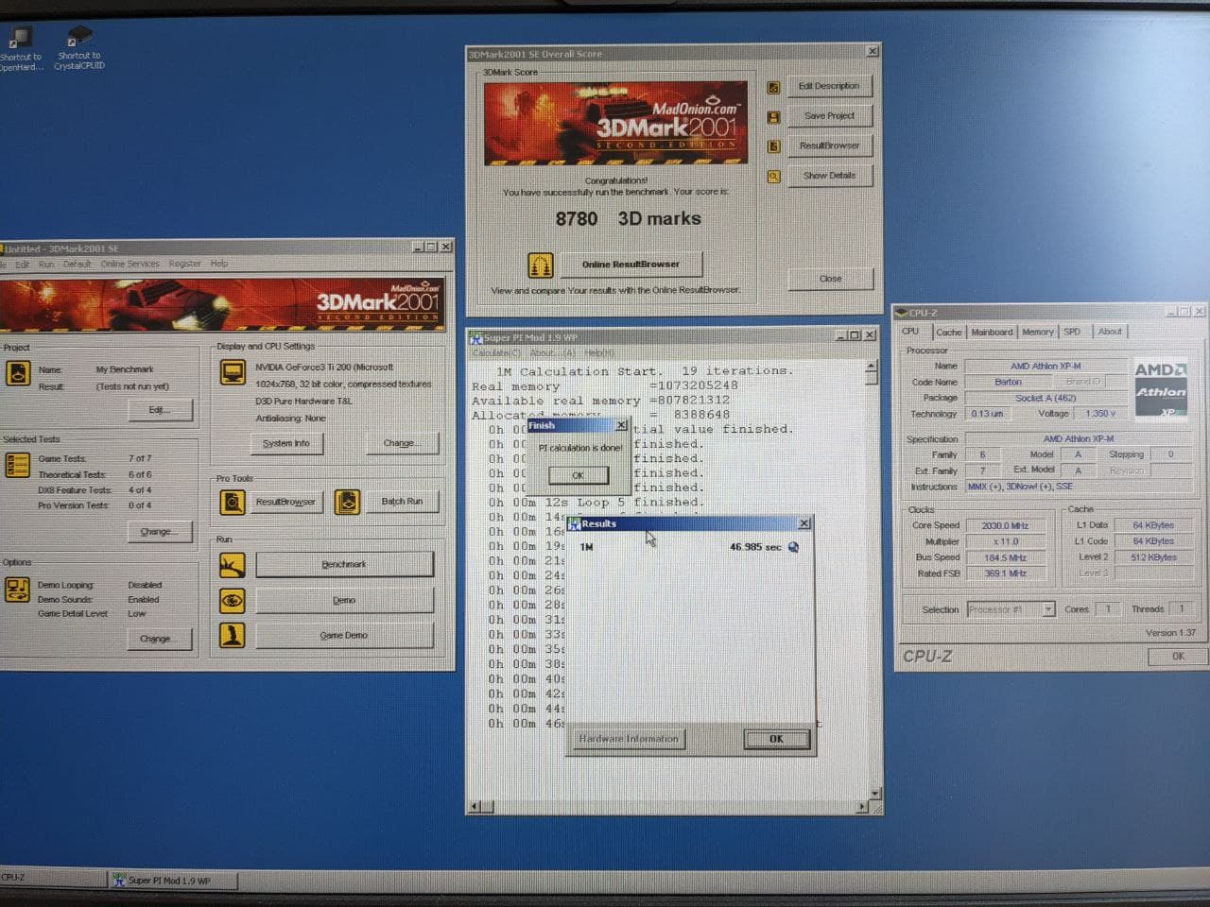Screen dimensions: 1210x907
Task: Click the Selected Tests list icon
Action: [x=18, y=465]
